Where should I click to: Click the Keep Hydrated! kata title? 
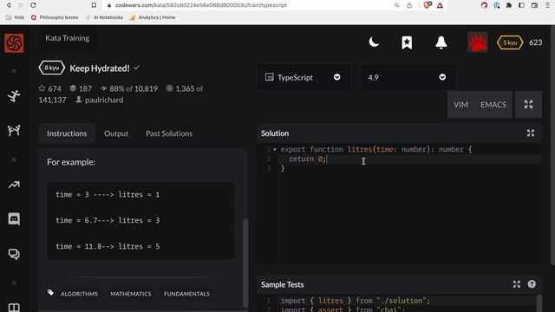pyautogui.click(x=100, y=68)
